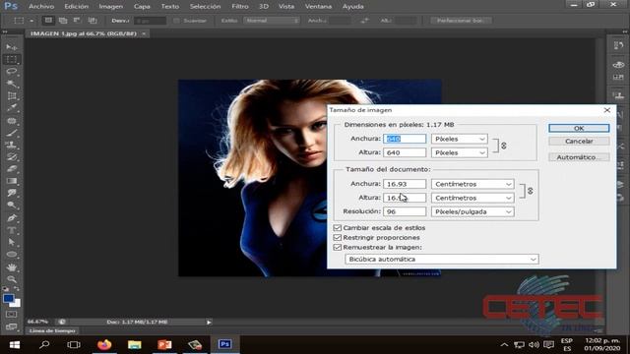The width and height of the screenshot is (630, 354).
Task: Open the Selección menu
Action: coord(205,7)
